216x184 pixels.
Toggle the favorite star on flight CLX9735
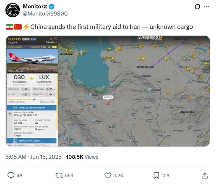[51, 38]
